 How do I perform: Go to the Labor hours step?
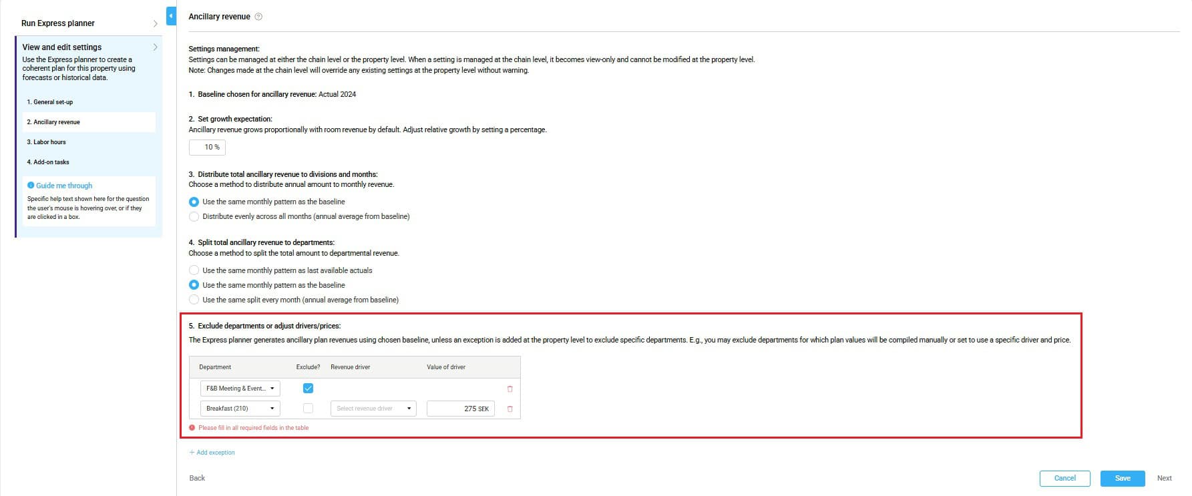(x=47, y=142)
